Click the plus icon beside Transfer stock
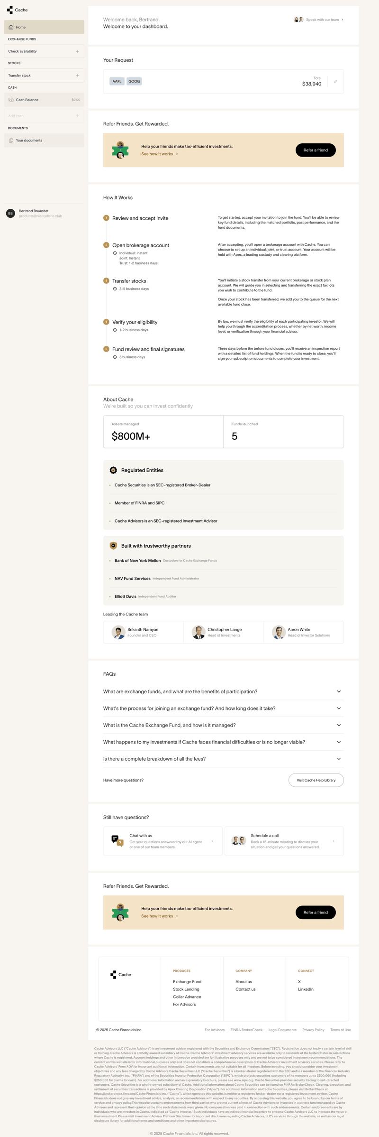The width and height of the screenshot is (379, 1137). (78, 75)
